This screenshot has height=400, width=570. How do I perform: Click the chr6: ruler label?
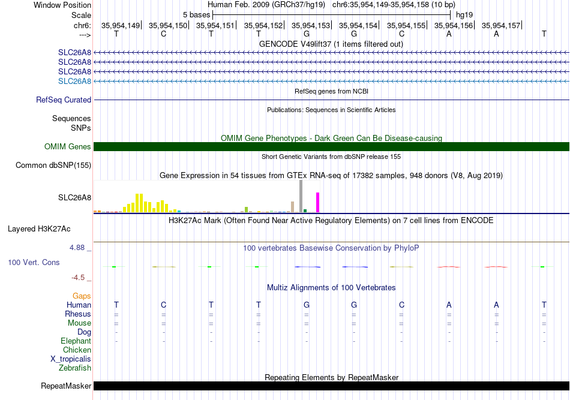[x=83, y=25]
